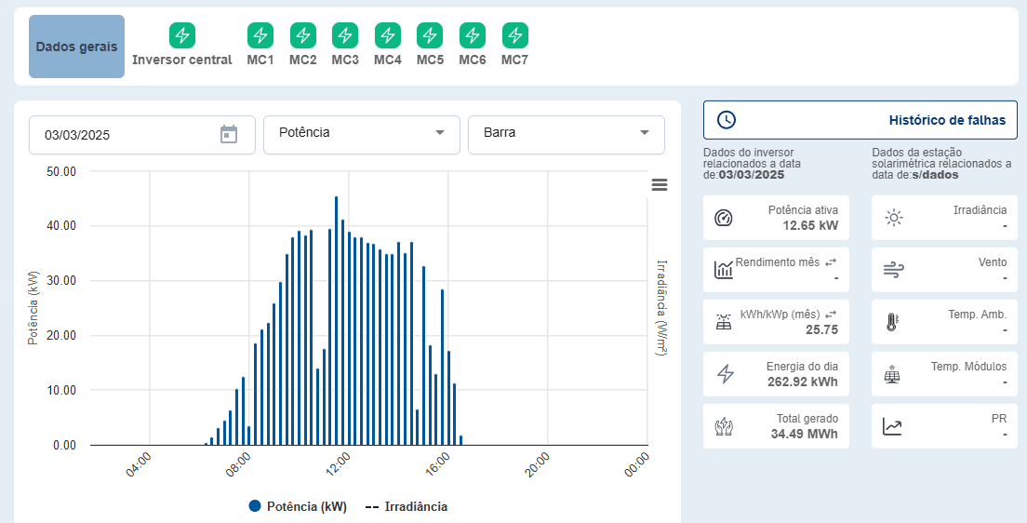Click the Rendimento mês chart icon
1027x523 pixels.
[723, 269]
